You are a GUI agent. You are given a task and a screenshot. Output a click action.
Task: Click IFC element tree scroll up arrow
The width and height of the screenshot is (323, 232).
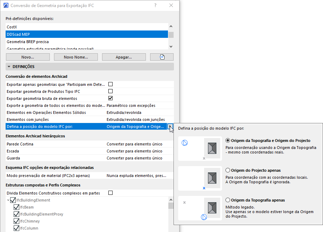point(171,200)
